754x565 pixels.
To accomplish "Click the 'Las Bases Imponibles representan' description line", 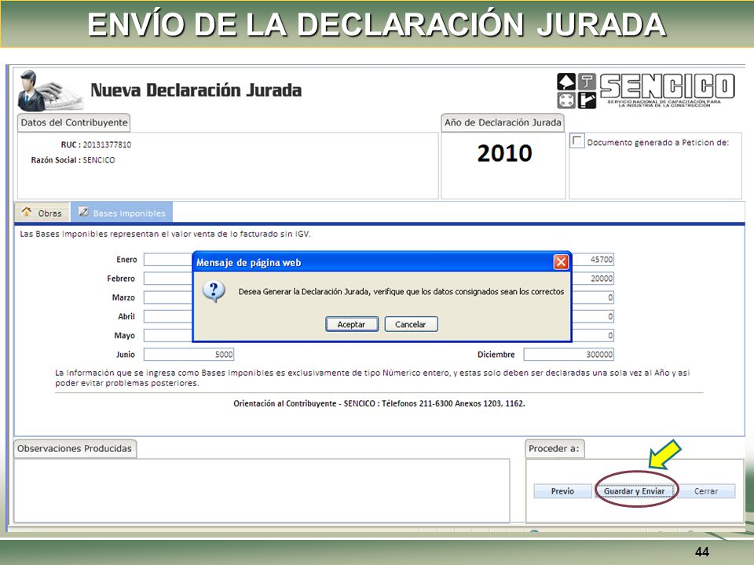I will pyautogui.click(x=166, y=234).
